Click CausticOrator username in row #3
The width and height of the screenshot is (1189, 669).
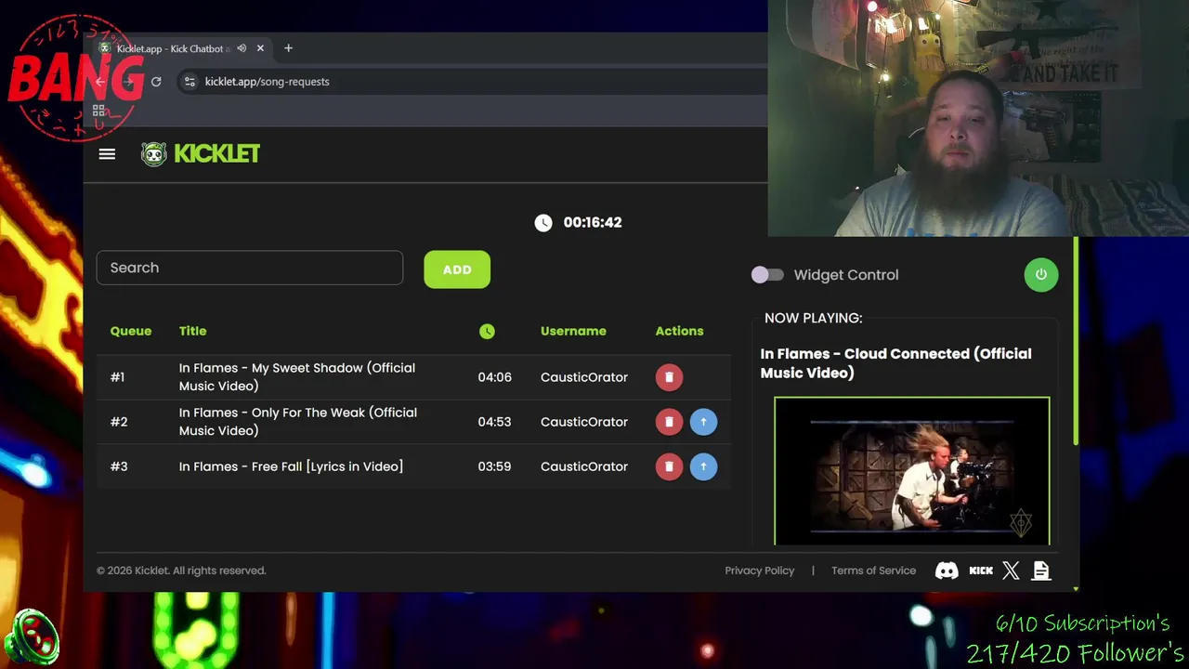584,466
